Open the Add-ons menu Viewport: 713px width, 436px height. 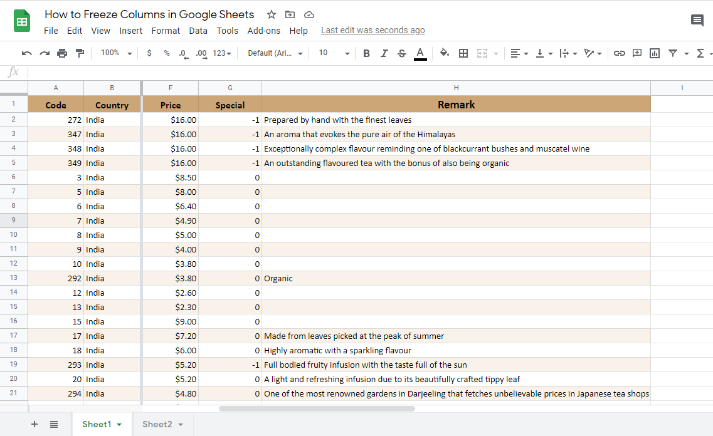[x=264, y=31]
